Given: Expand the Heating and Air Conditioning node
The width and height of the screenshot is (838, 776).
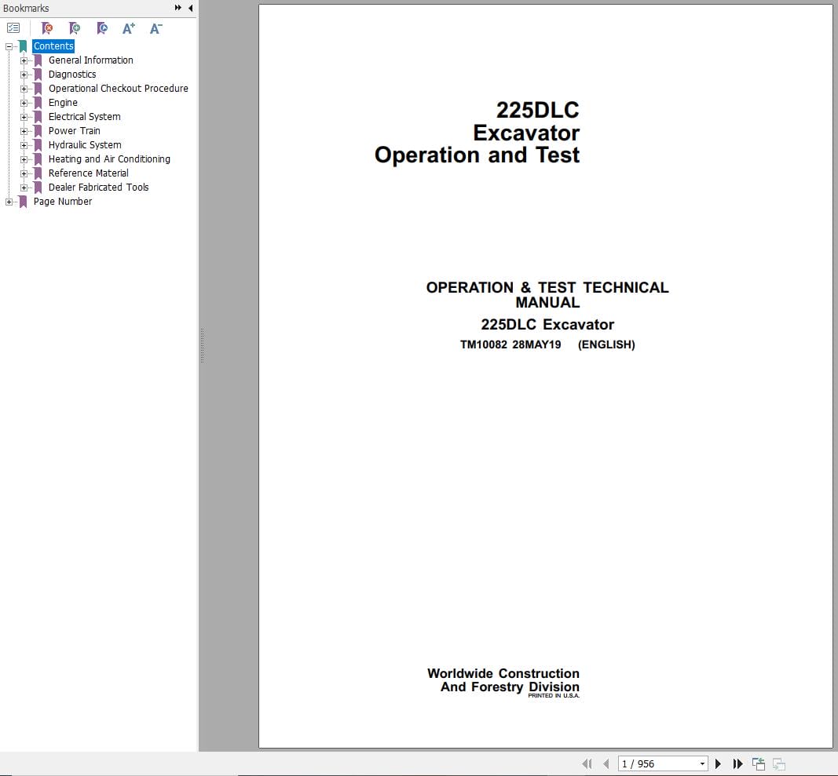Looking at the screenshot, I should (x=24, y=160).
